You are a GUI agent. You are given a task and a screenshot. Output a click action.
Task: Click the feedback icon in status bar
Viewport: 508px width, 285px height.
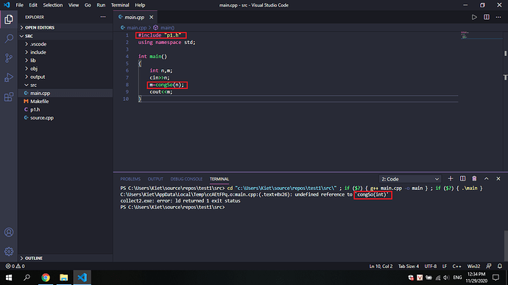click(x=489, y=266)
